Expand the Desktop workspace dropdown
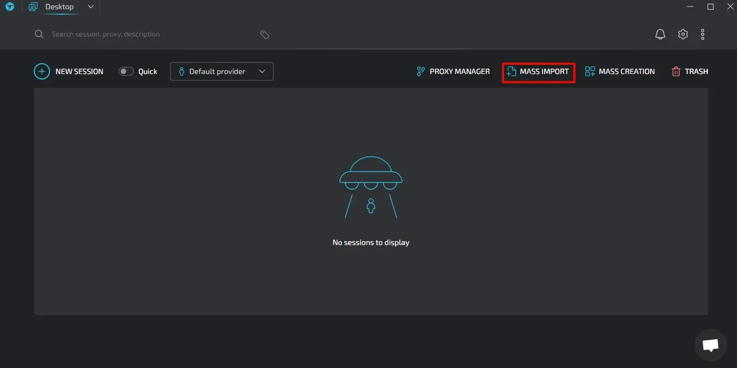 tap(90, 7)
